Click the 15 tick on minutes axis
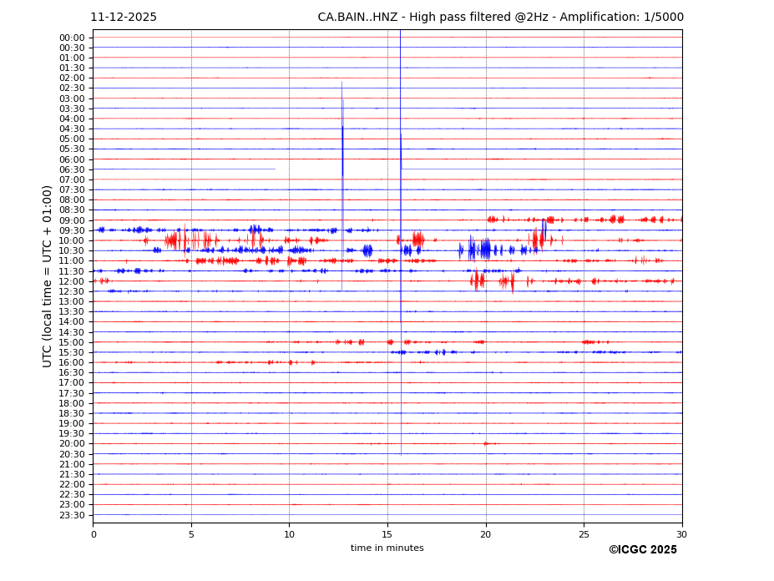 [x=387, y=534]
